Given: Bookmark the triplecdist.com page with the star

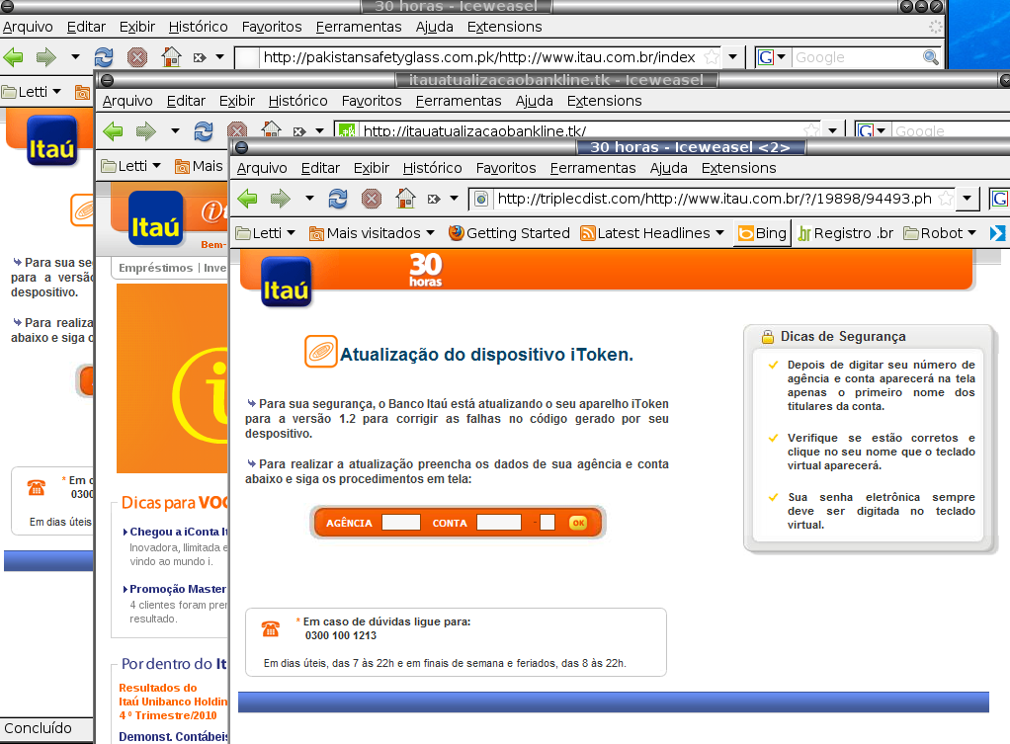Looking at the screenshot, I should click(x=945, y=199).
